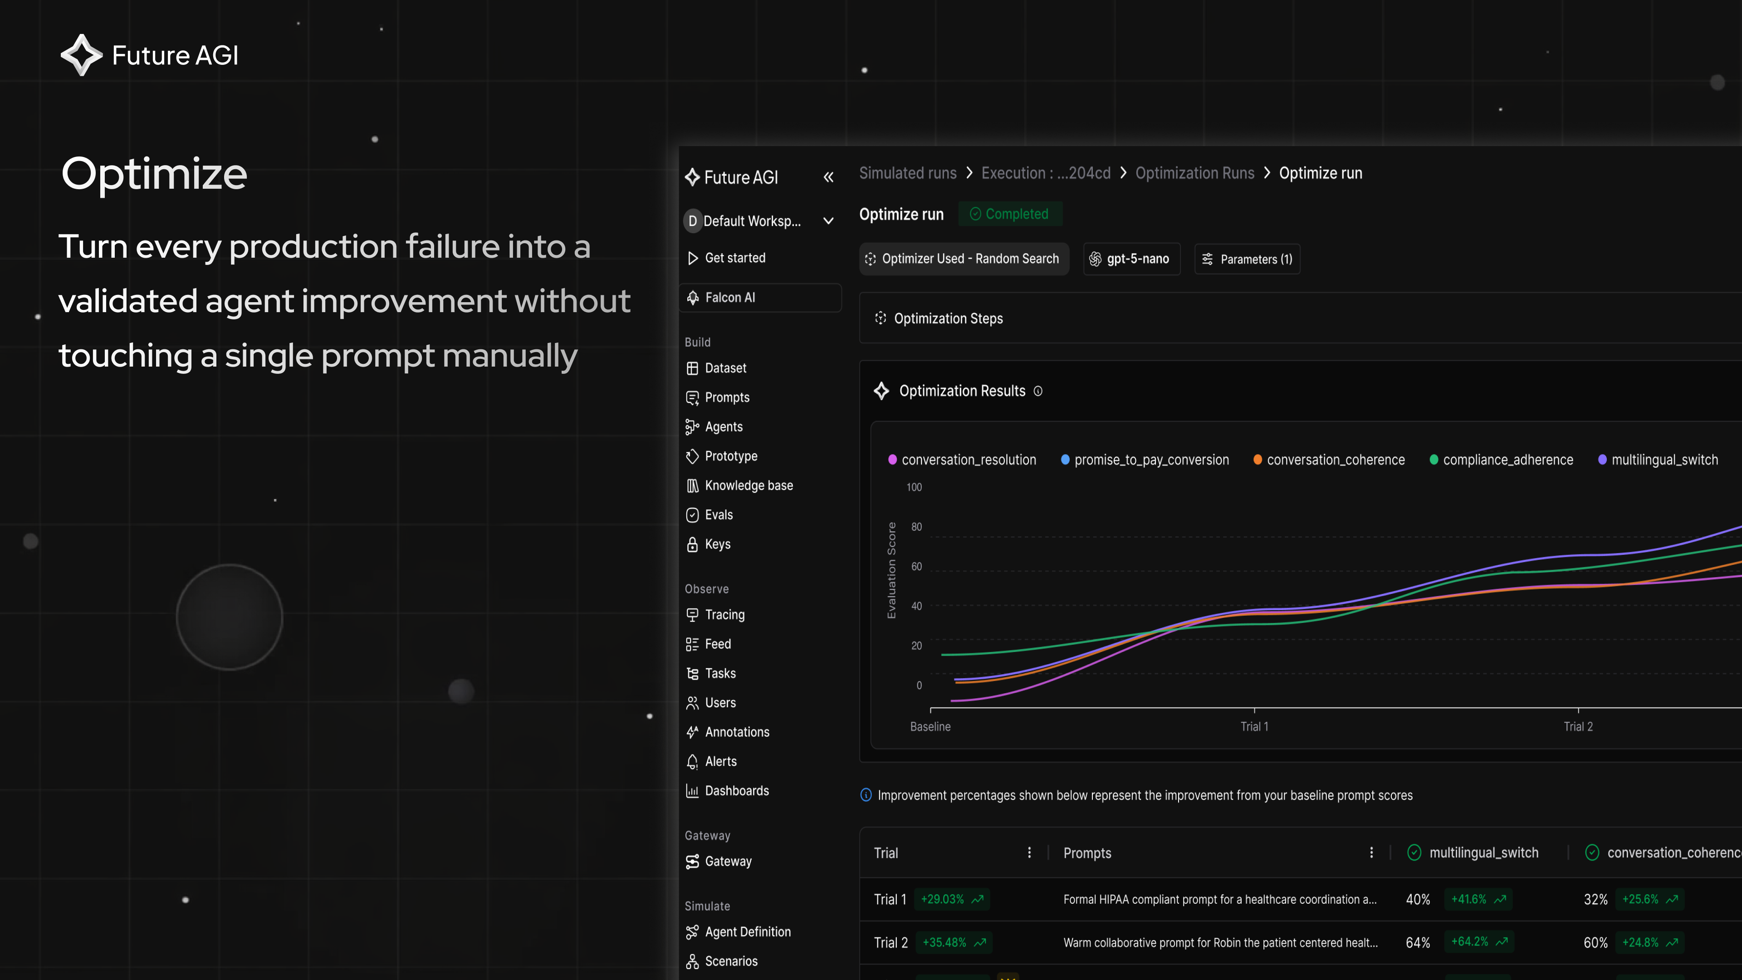Screen dimensions: 1742x980
Task: Click the Knowledge base books icon
Action: 692,485
